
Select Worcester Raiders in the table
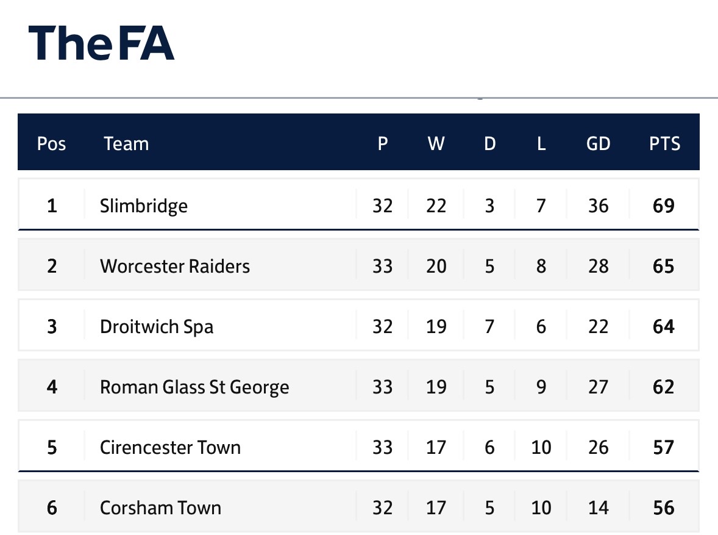click(175, 266)
